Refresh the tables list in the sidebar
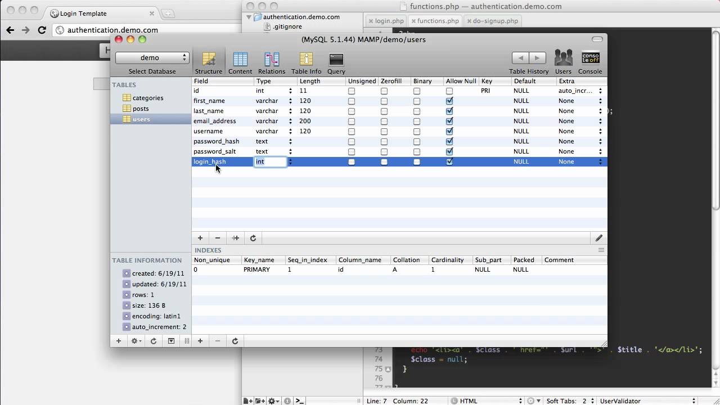The width and height of the screenshot is (720, 405). 154,341
